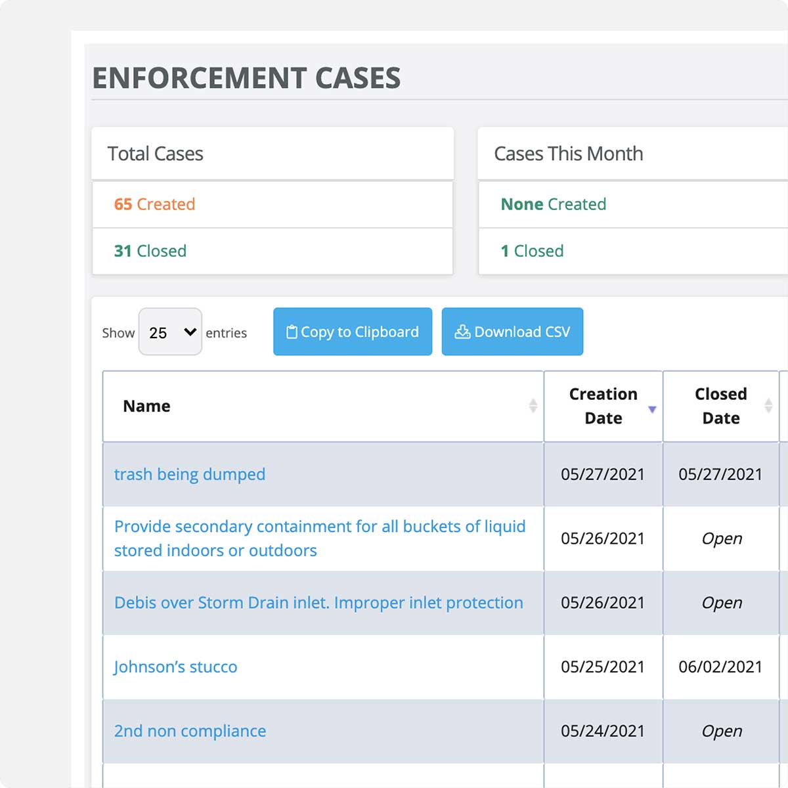Open the 'trash being dumped' case
Viewport: 788px width, 788px height.
tap(190, 474)
